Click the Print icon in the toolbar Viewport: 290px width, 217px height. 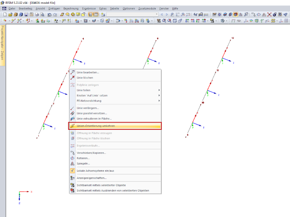(x=37, y=14)
